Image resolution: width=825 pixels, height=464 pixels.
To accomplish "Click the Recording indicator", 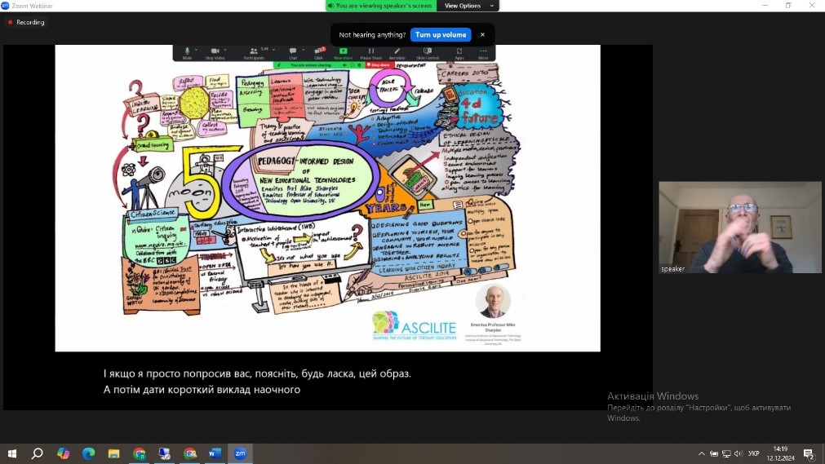I will pyautogui.click(x=26, y=22).
